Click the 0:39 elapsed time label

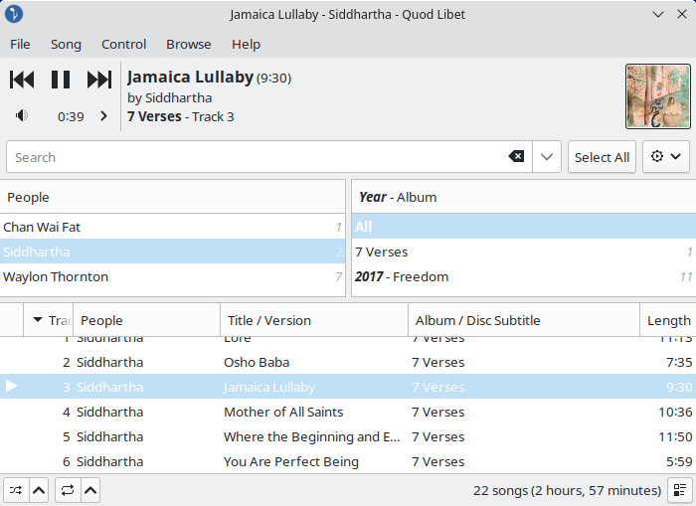pos(71,116)
